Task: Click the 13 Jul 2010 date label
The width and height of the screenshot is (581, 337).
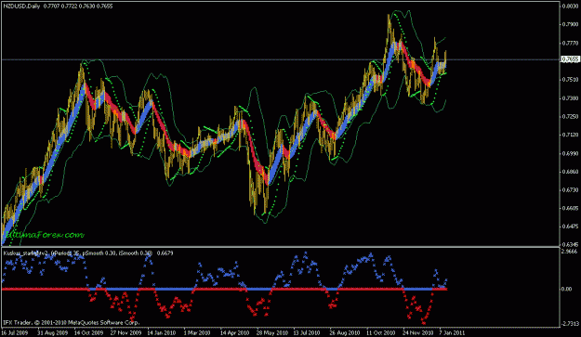Action: pos(307,332)
